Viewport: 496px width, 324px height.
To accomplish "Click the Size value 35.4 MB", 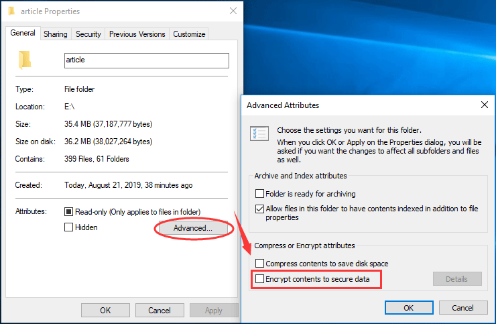I will coord(108,124).
